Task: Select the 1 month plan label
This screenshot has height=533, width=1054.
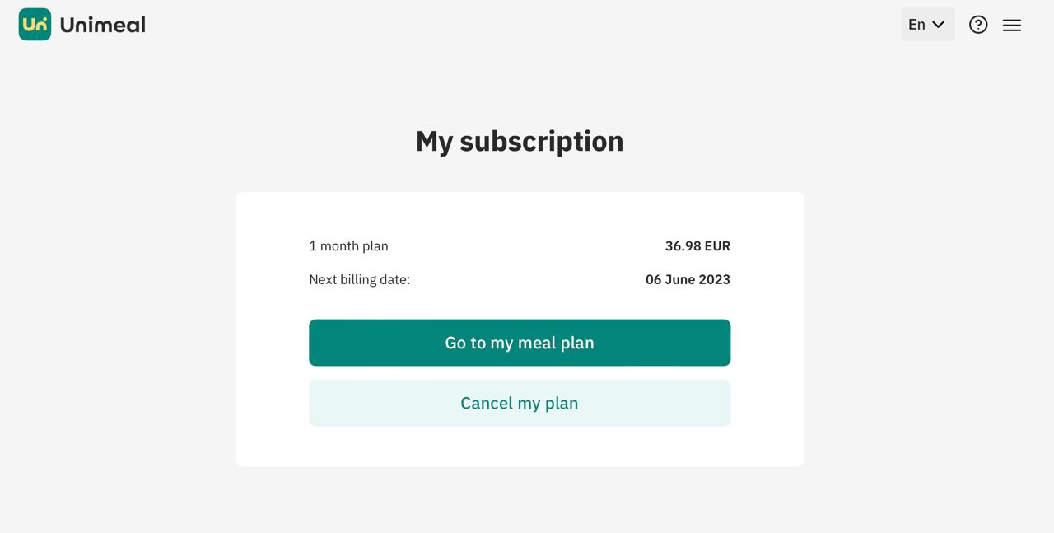Action: 348,245
